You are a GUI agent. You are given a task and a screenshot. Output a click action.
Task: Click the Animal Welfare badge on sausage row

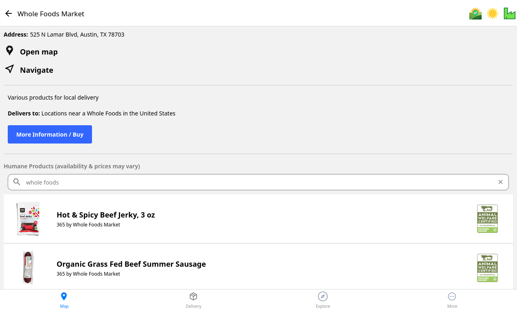pyautogui.click(x=487, y=268)
